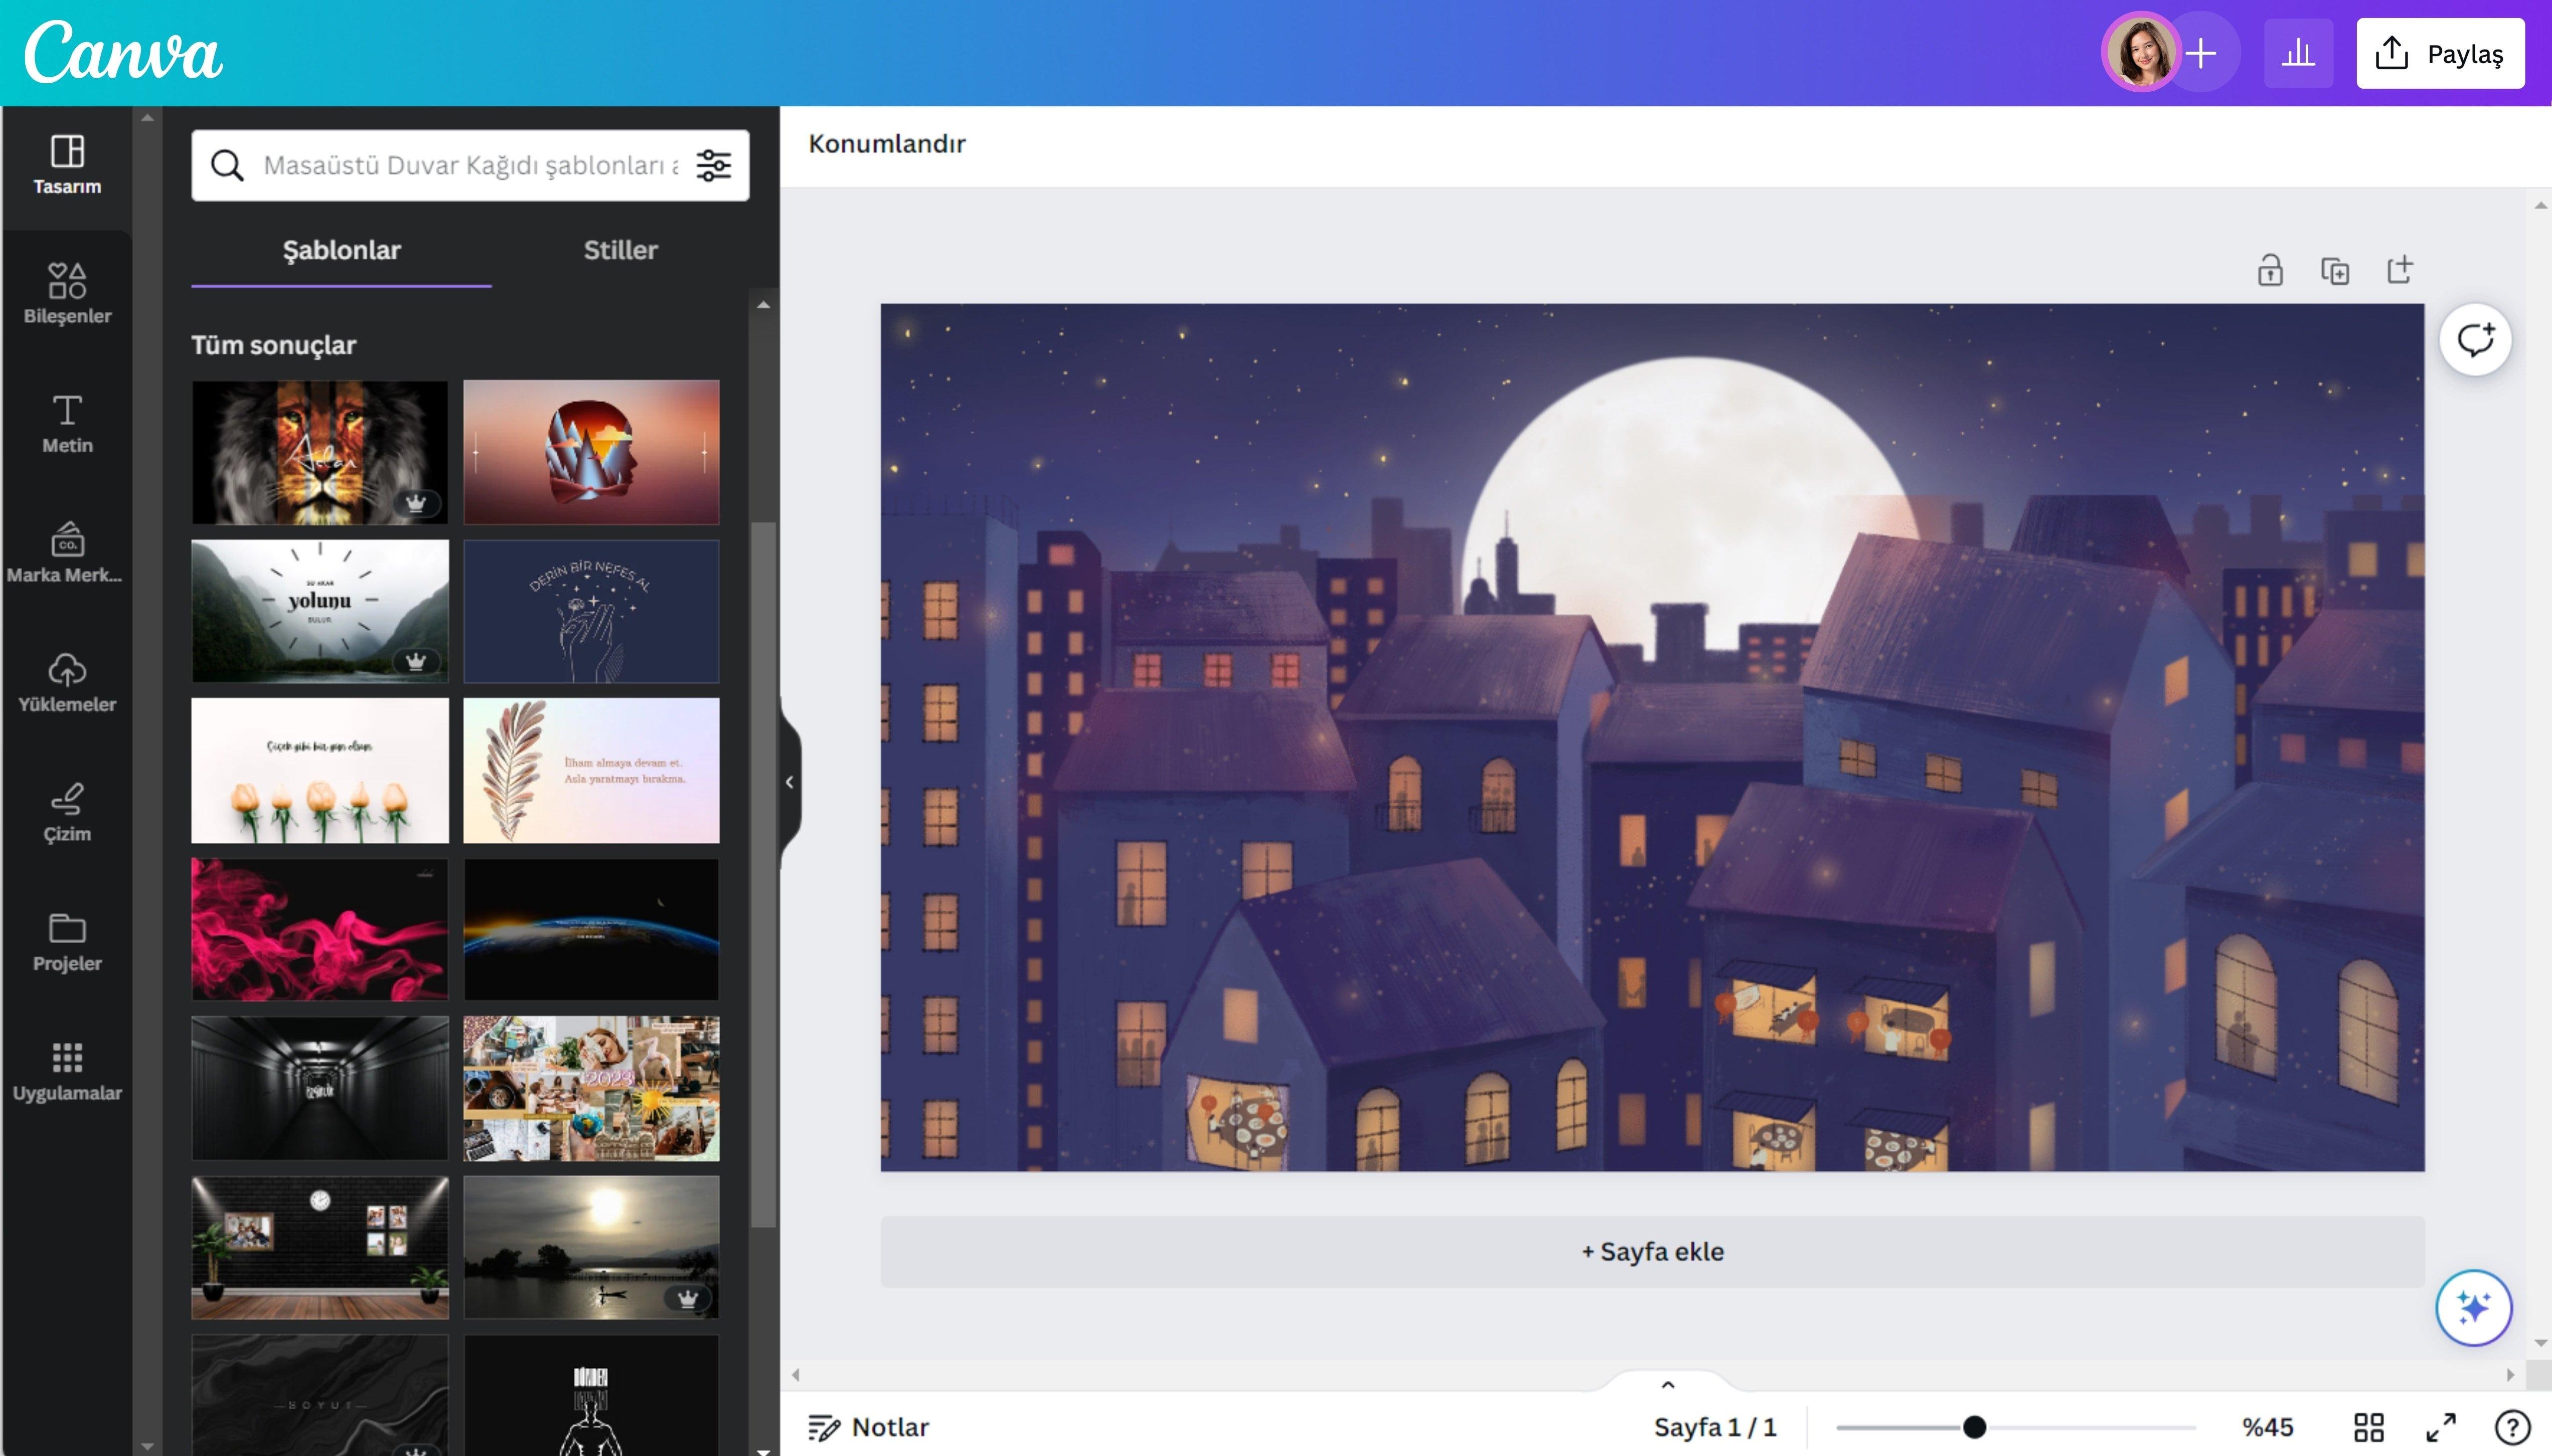This screenshot has height=1456, width=2552.
Task: Click the zoom slider handle
Action: click(x=1974, y=1427)
